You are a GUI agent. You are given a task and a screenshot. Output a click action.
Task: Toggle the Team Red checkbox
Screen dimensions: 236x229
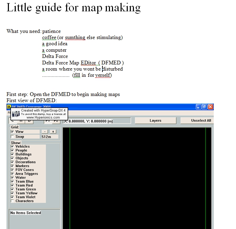click(12, 185)
